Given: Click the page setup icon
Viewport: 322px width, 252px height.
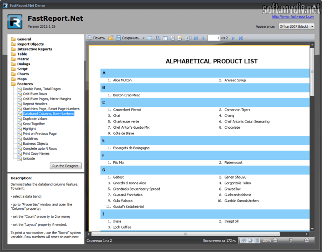Looking at the screenshot, I should coord(172,38).
